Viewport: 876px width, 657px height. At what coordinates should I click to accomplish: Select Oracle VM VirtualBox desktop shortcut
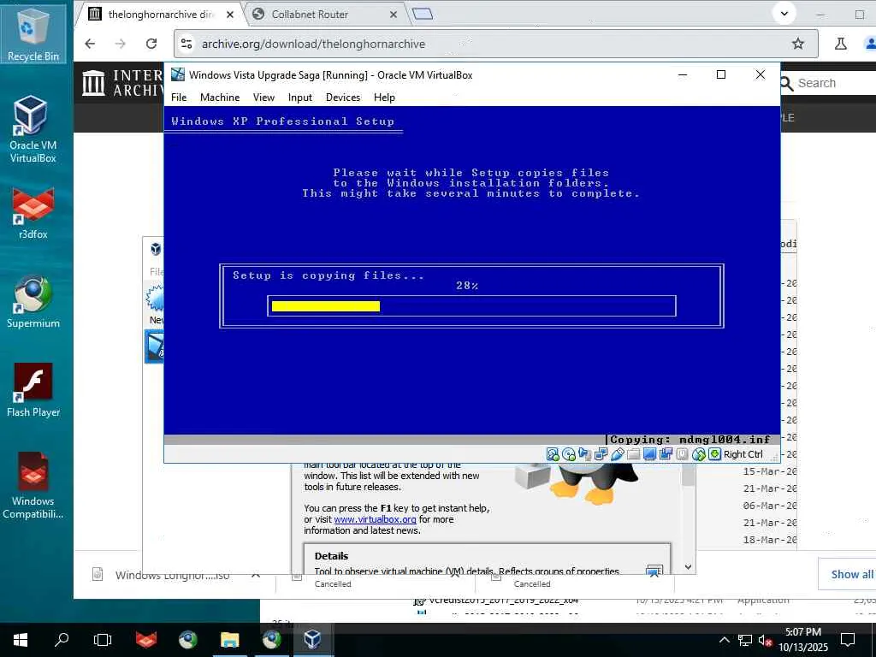pyautogui.click(x=33, y=128)
